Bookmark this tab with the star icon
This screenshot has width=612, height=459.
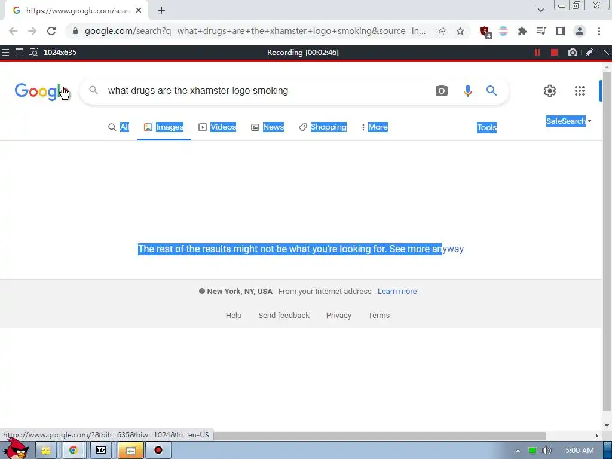[460, 31]
